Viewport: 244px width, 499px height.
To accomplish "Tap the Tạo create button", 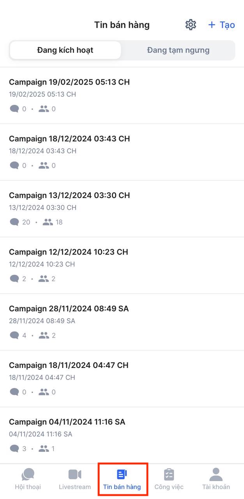I will [x=221, y=25].
